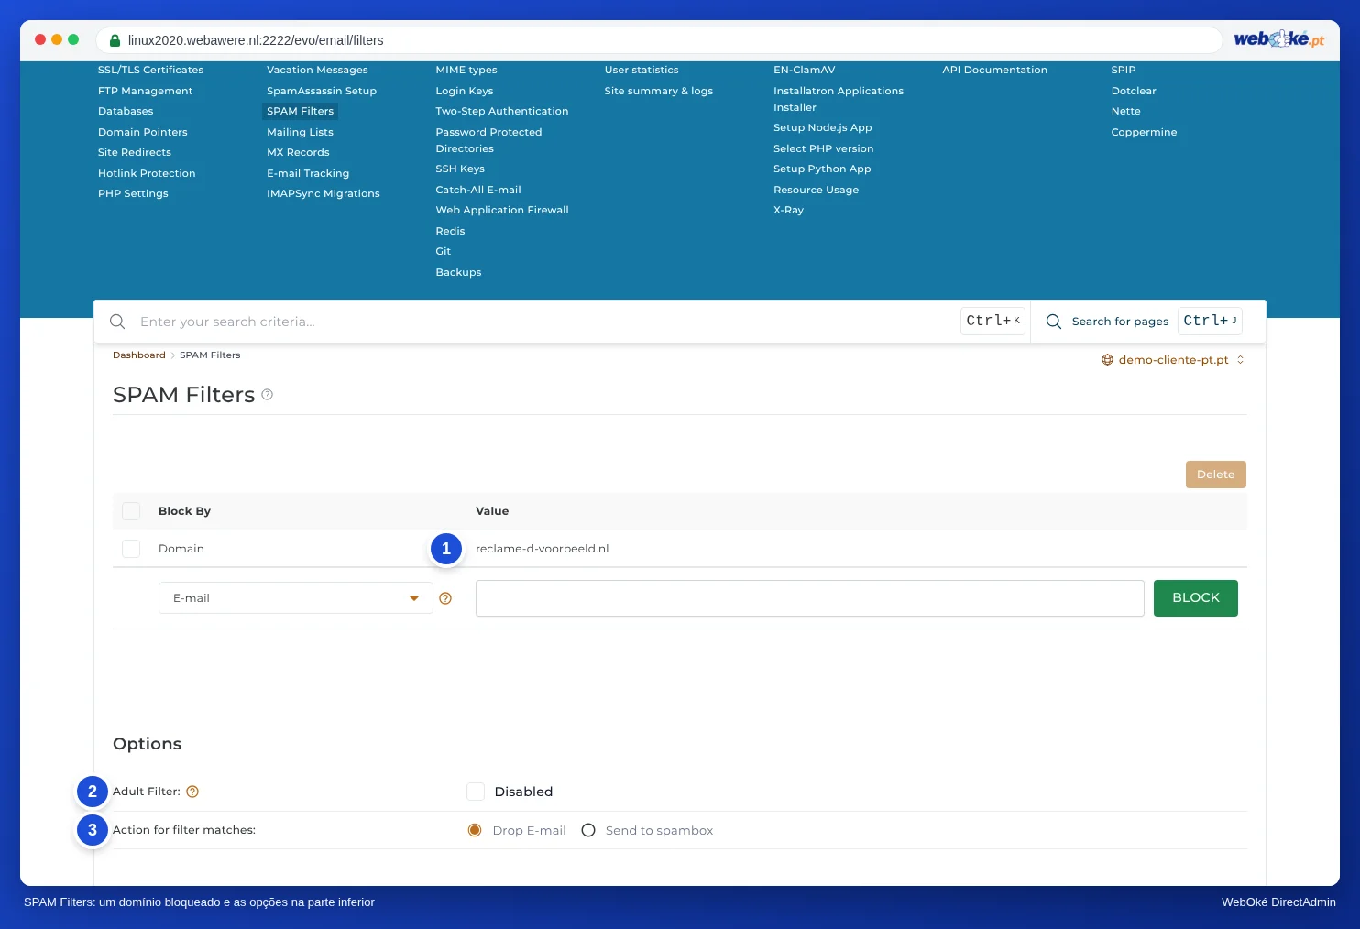The height and width of the screenshot is (929, 1360).
Task: Click the browser address bar URL
Action: click(x=256, y=40)
